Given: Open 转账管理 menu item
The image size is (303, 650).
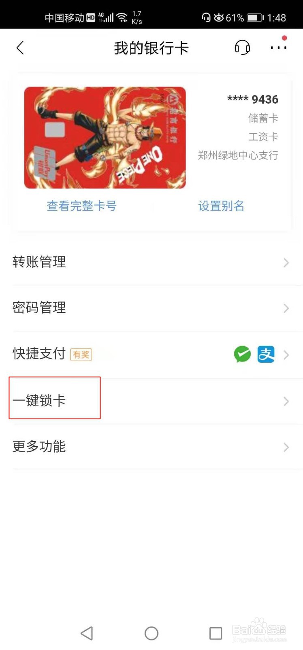Looking at the screenshot, I should click(x=151, y=262).
